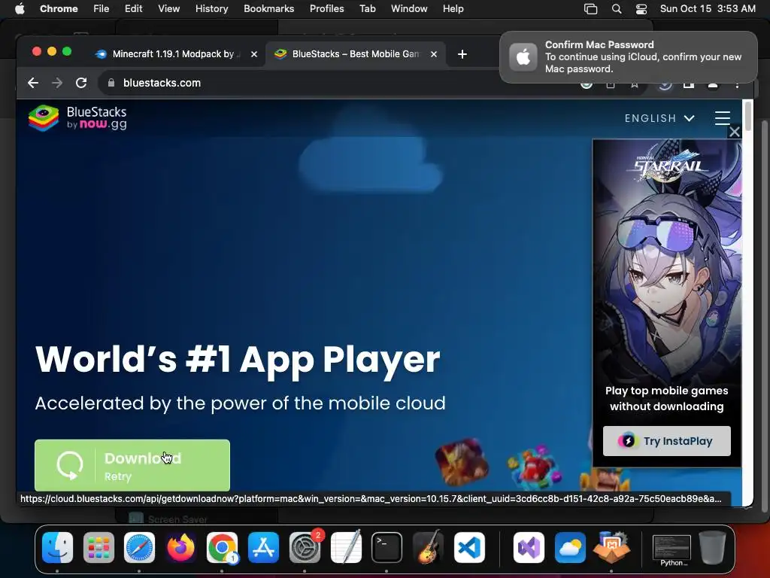Open the File menu
The image size is (770, 578).
pos(102,9)
